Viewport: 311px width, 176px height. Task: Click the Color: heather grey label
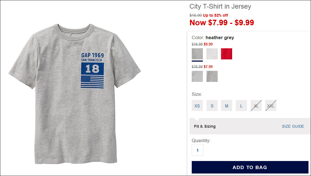[213, 37]
